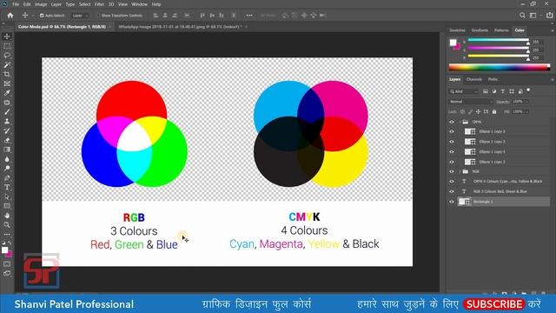The height and width of the screenshot is (313, 556).
Task: Click the Share icon at top right
Action: click(x=549, y=16)
